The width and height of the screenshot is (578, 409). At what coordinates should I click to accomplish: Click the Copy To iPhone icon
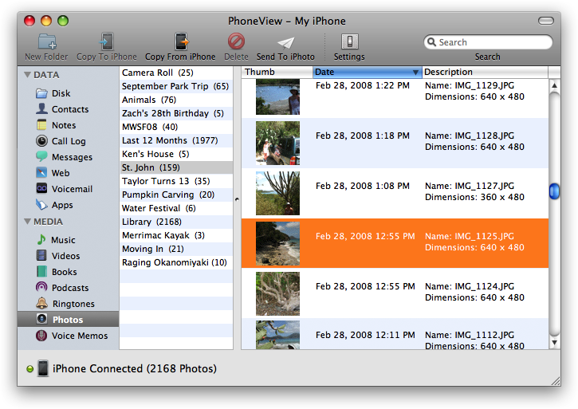pos(107,41)
